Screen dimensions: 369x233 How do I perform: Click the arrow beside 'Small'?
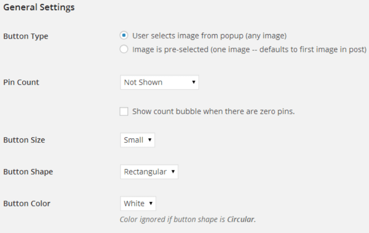click(150, 140)
